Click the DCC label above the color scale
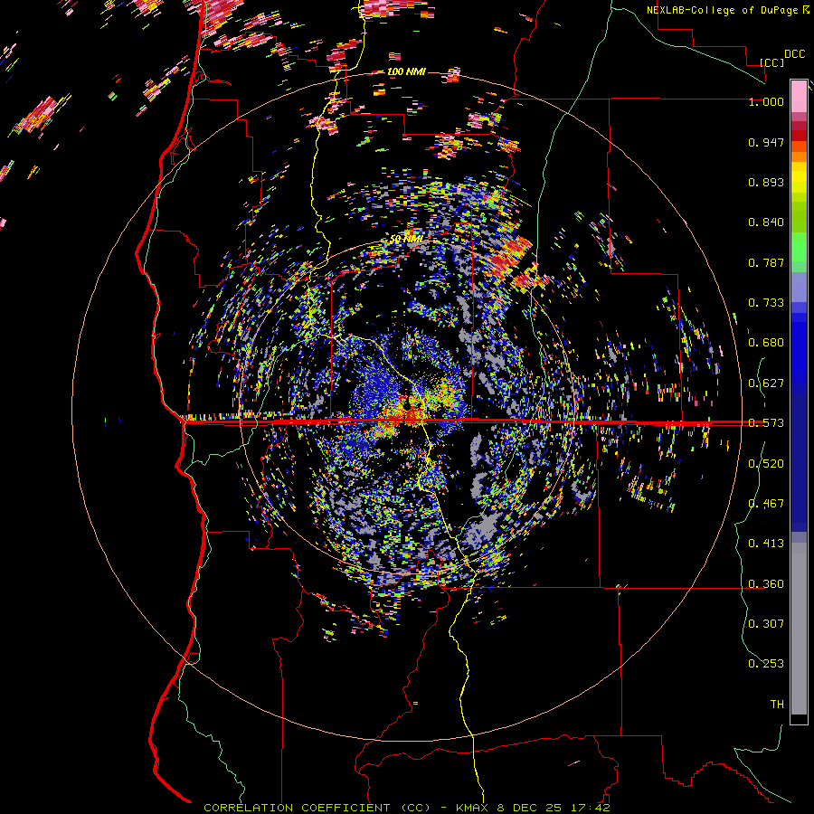This screenshot has height=814, width=814. [794, 54]
